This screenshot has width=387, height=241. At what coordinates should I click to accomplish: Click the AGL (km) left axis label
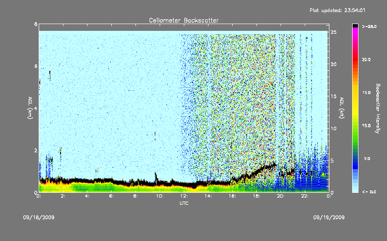tap(30, 108)
